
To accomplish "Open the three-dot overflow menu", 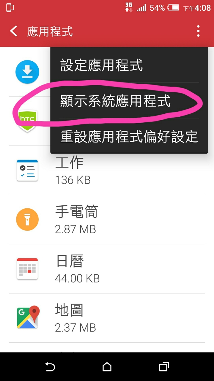I will (x=198, y=31).
